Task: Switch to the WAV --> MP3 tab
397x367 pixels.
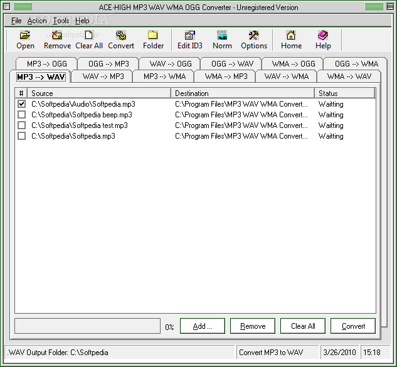Action: click(x=103, y=77)
